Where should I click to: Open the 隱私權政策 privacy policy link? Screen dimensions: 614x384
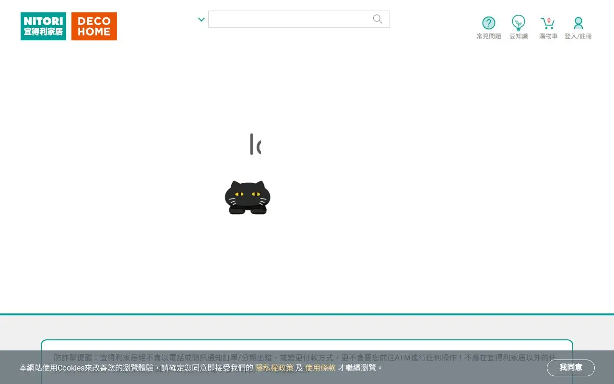tap(274, 368)
